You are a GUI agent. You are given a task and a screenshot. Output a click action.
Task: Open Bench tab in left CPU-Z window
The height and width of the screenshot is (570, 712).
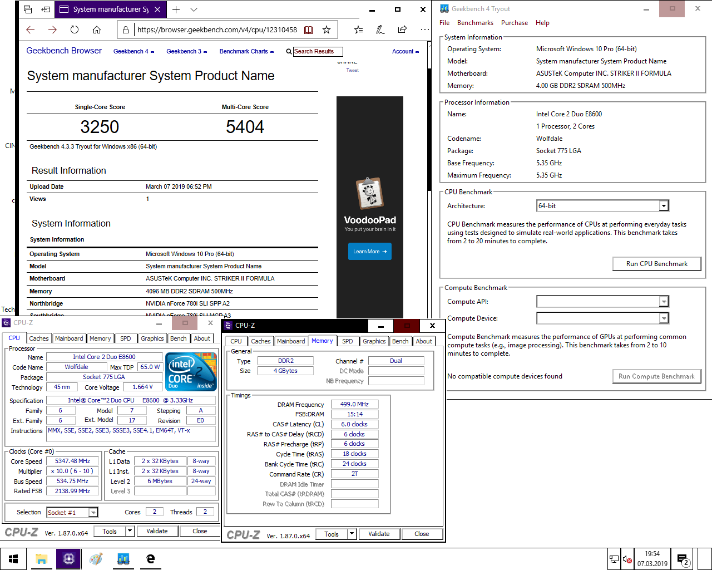pos(179,338)
